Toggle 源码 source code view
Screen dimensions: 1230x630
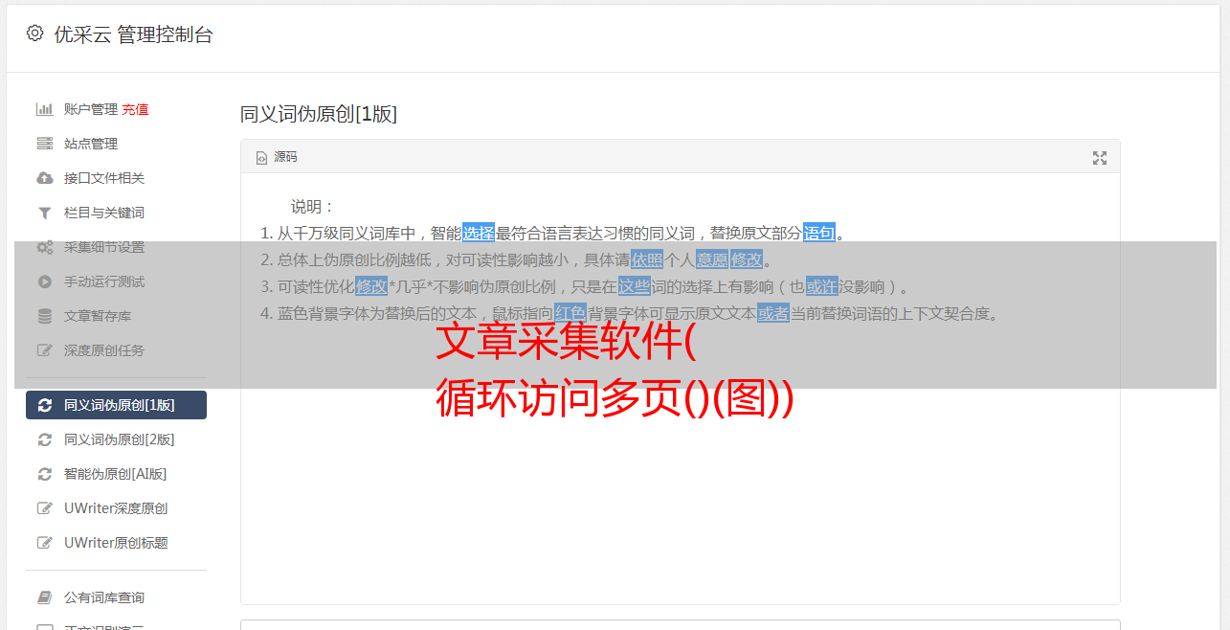tap(277, 157)
